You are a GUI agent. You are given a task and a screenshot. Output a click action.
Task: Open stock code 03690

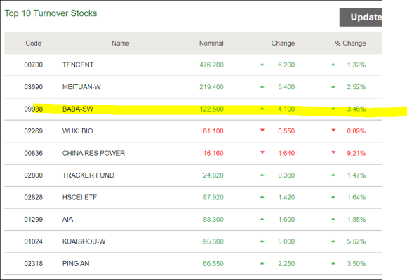pos(33,87)
